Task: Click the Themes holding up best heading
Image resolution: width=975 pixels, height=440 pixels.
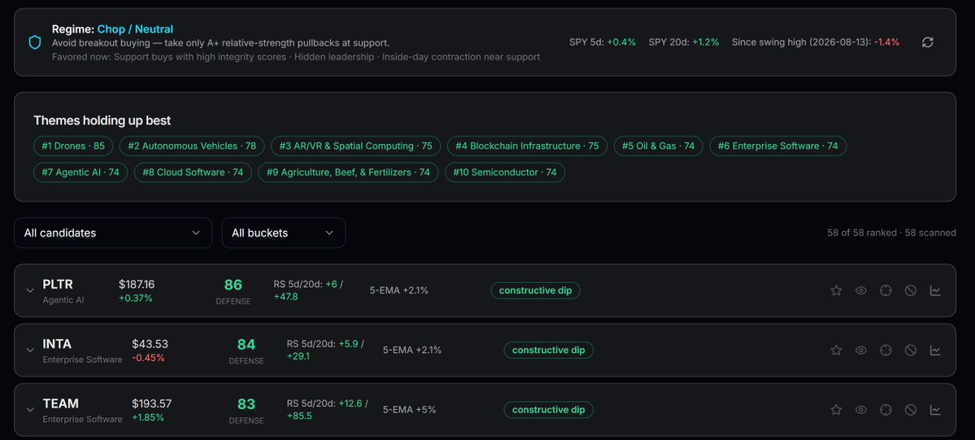Action: [x=102, y=120]
